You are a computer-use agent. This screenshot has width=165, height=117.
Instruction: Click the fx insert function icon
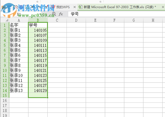coord(61,14)
